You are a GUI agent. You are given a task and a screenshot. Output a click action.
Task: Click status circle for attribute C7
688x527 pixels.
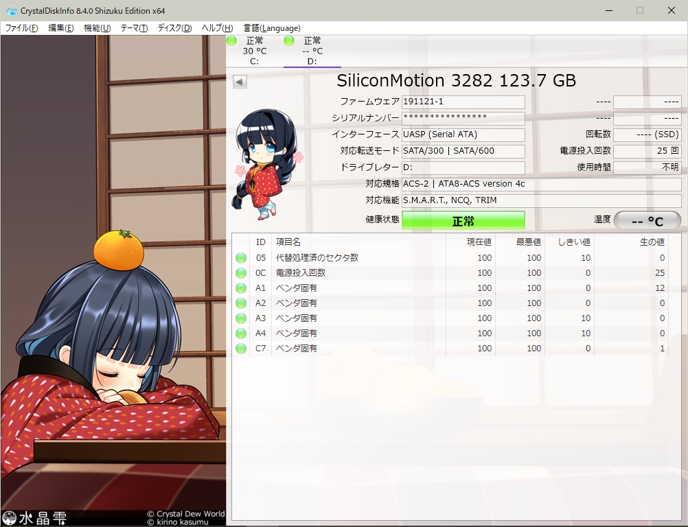pyautogui.click(x=241, y=349)
